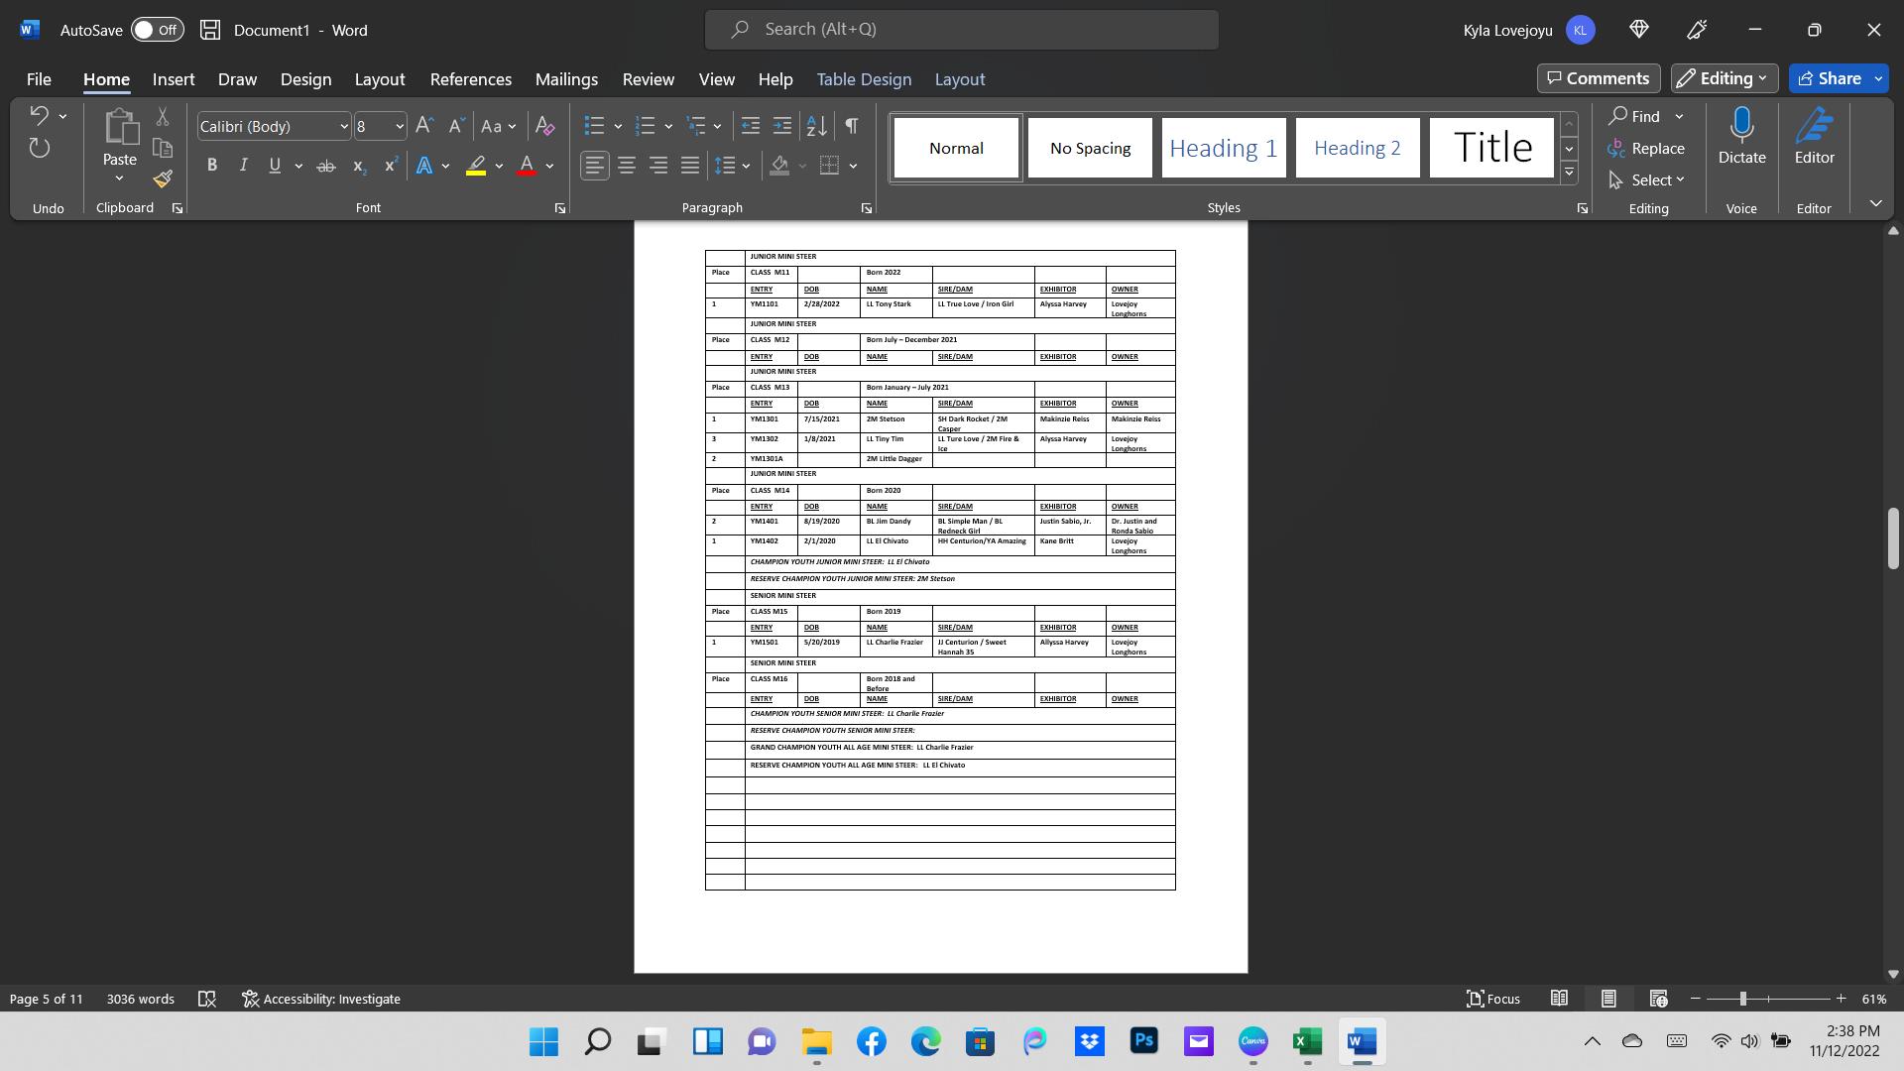Click the Sort icon in Paragraph group
The image size is (1904, 1071).
point(816,126)
